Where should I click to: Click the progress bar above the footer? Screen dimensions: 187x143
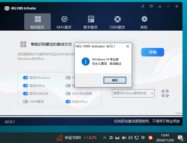(91, 116)
